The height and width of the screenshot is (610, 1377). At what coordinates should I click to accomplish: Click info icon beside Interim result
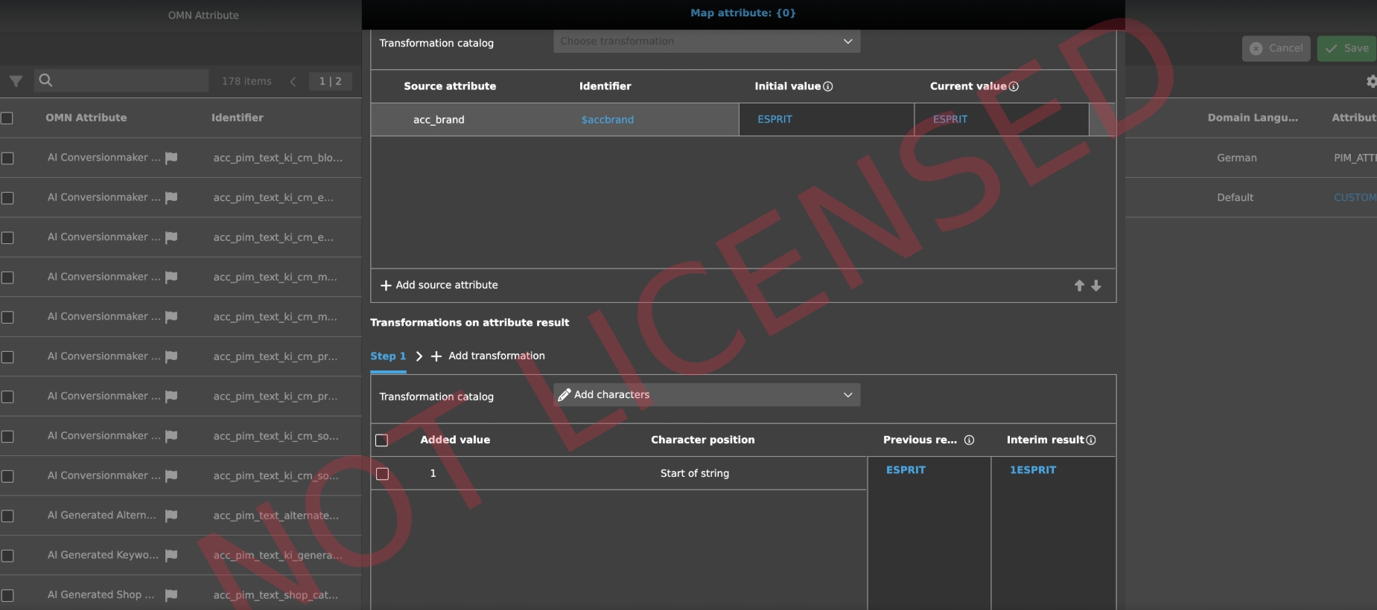[x=1091, y=440]
